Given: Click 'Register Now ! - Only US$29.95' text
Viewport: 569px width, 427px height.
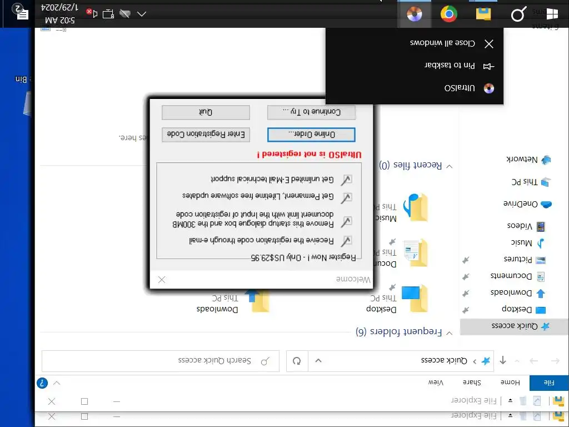Looking at the screenshot, I should (303, 257).
